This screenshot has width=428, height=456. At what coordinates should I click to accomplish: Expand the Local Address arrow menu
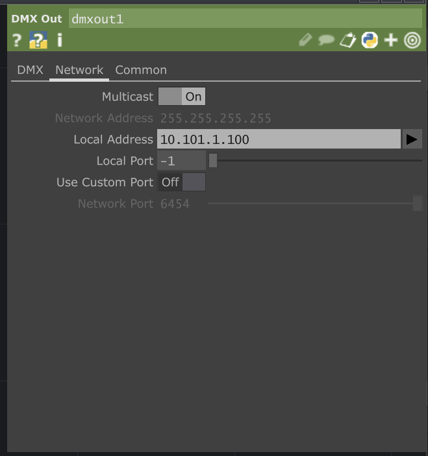[412, 139]
